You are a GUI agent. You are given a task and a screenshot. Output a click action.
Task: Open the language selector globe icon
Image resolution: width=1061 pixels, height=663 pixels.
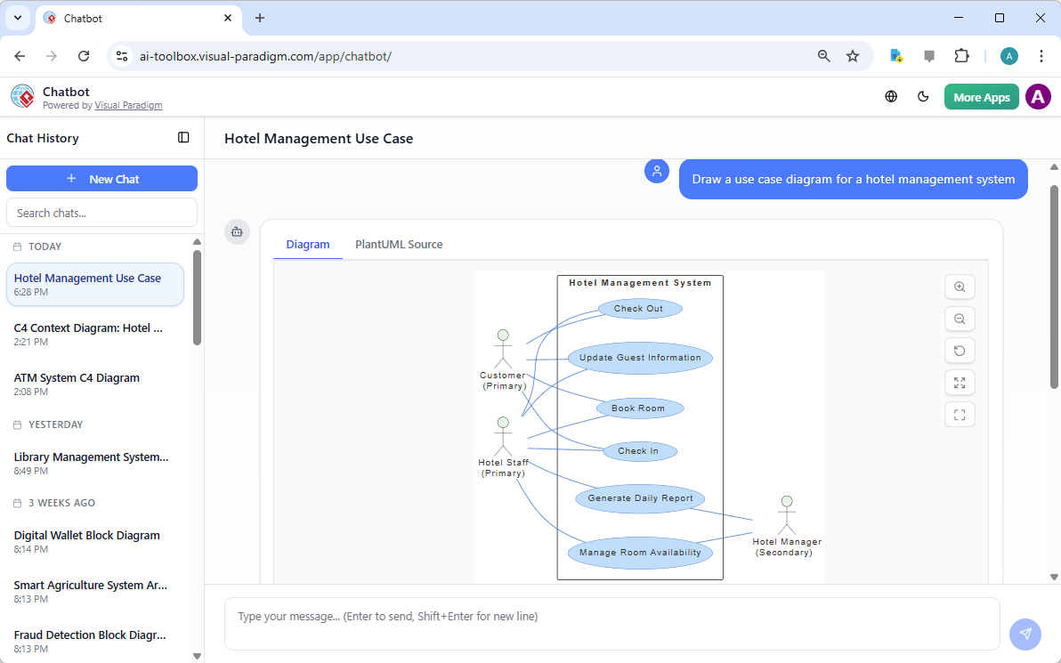891,96
